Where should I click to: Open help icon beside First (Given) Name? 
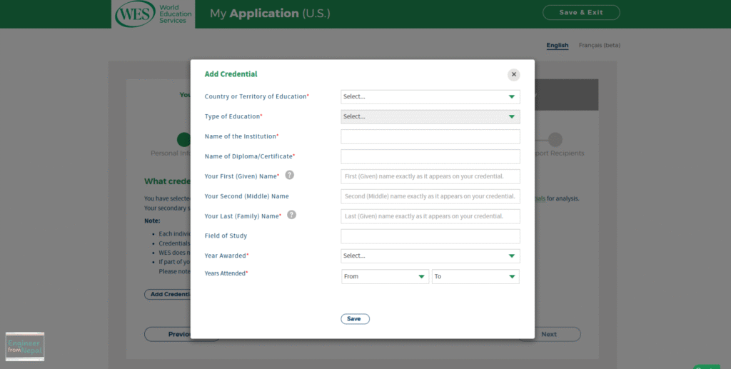coord(290,175)
